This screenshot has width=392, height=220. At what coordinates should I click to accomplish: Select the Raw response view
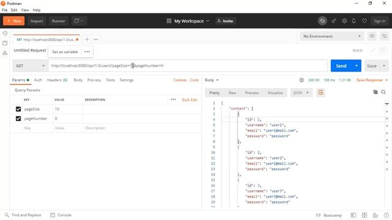pos(232,93)
